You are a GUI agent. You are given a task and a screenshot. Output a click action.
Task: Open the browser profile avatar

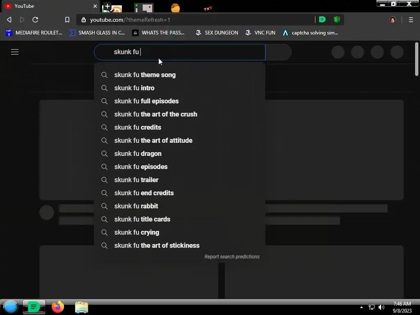coord(393,20)
